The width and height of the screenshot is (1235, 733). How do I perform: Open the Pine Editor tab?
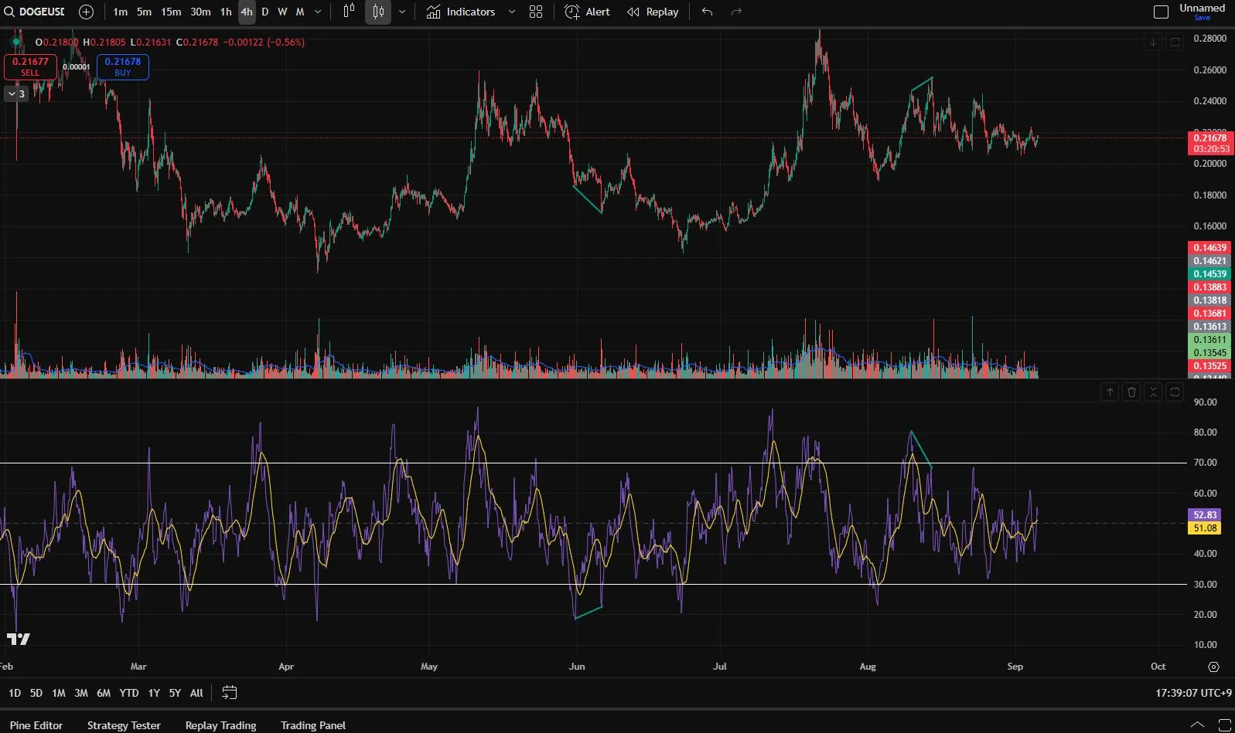point(36,725)
